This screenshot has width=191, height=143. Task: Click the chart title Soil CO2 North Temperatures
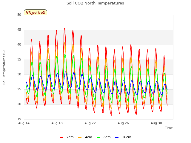[x=95, y=3]
